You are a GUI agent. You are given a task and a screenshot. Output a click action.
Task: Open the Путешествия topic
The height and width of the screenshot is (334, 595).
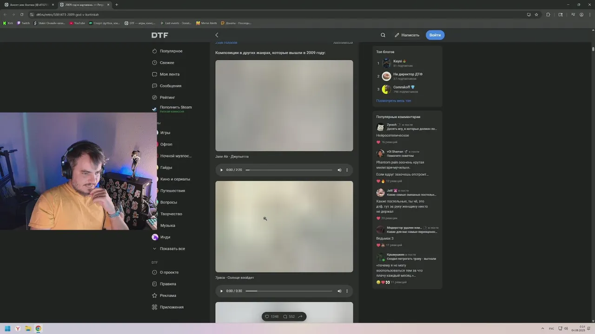(x=172, y=191)
